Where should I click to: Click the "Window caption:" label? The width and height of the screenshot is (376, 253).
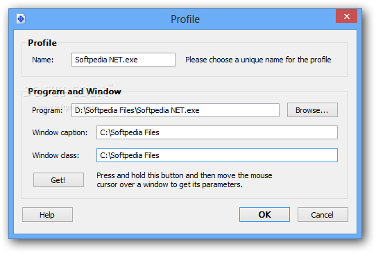tap(60, 132)
